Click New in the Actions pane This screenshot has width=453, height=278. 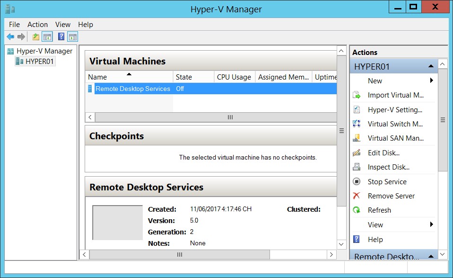pyautogui.click(x=375, y=81)
